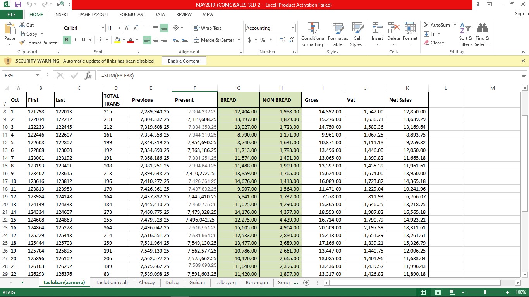The height and width of the screenshot is (297, 529).
Task: Click the Sort & Filter icon
Action: [465, 29]
